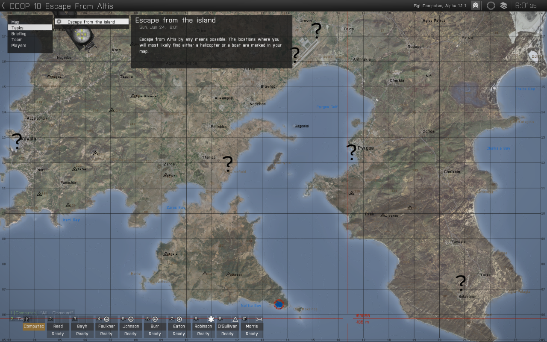Click the Kavala town label
Image resolution: width=547 pixels, height=342 pixels.
[x=28, y=139]
